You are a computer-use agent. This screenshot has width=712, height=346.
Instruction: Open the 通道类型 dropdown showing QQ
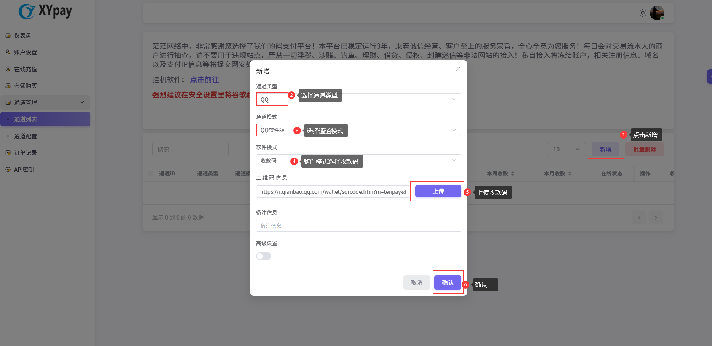coord(358,99)
